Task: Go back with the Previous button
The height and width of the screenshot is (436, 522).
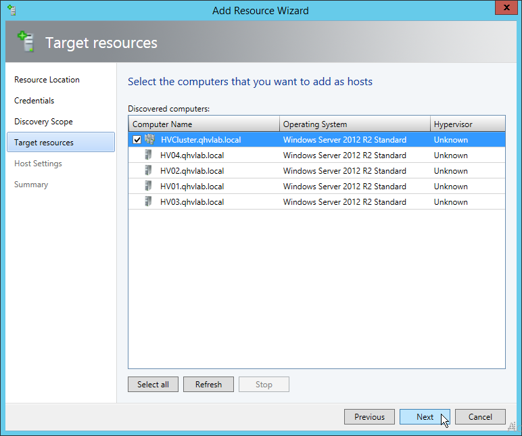Action: (x=369, y=417)
